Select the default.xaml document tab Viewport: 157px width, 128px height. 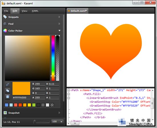77,11
